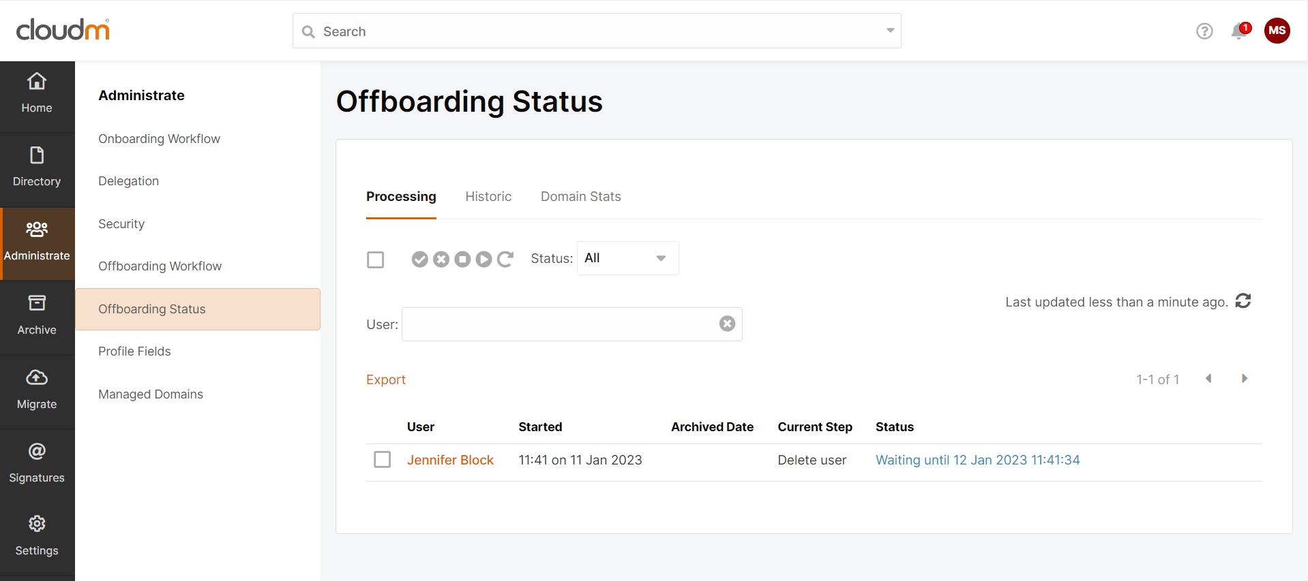The width and height of the screenshot is (1308, 581).
Task: Click the cancel (x) workflow action icon
Action: (441, 260)
